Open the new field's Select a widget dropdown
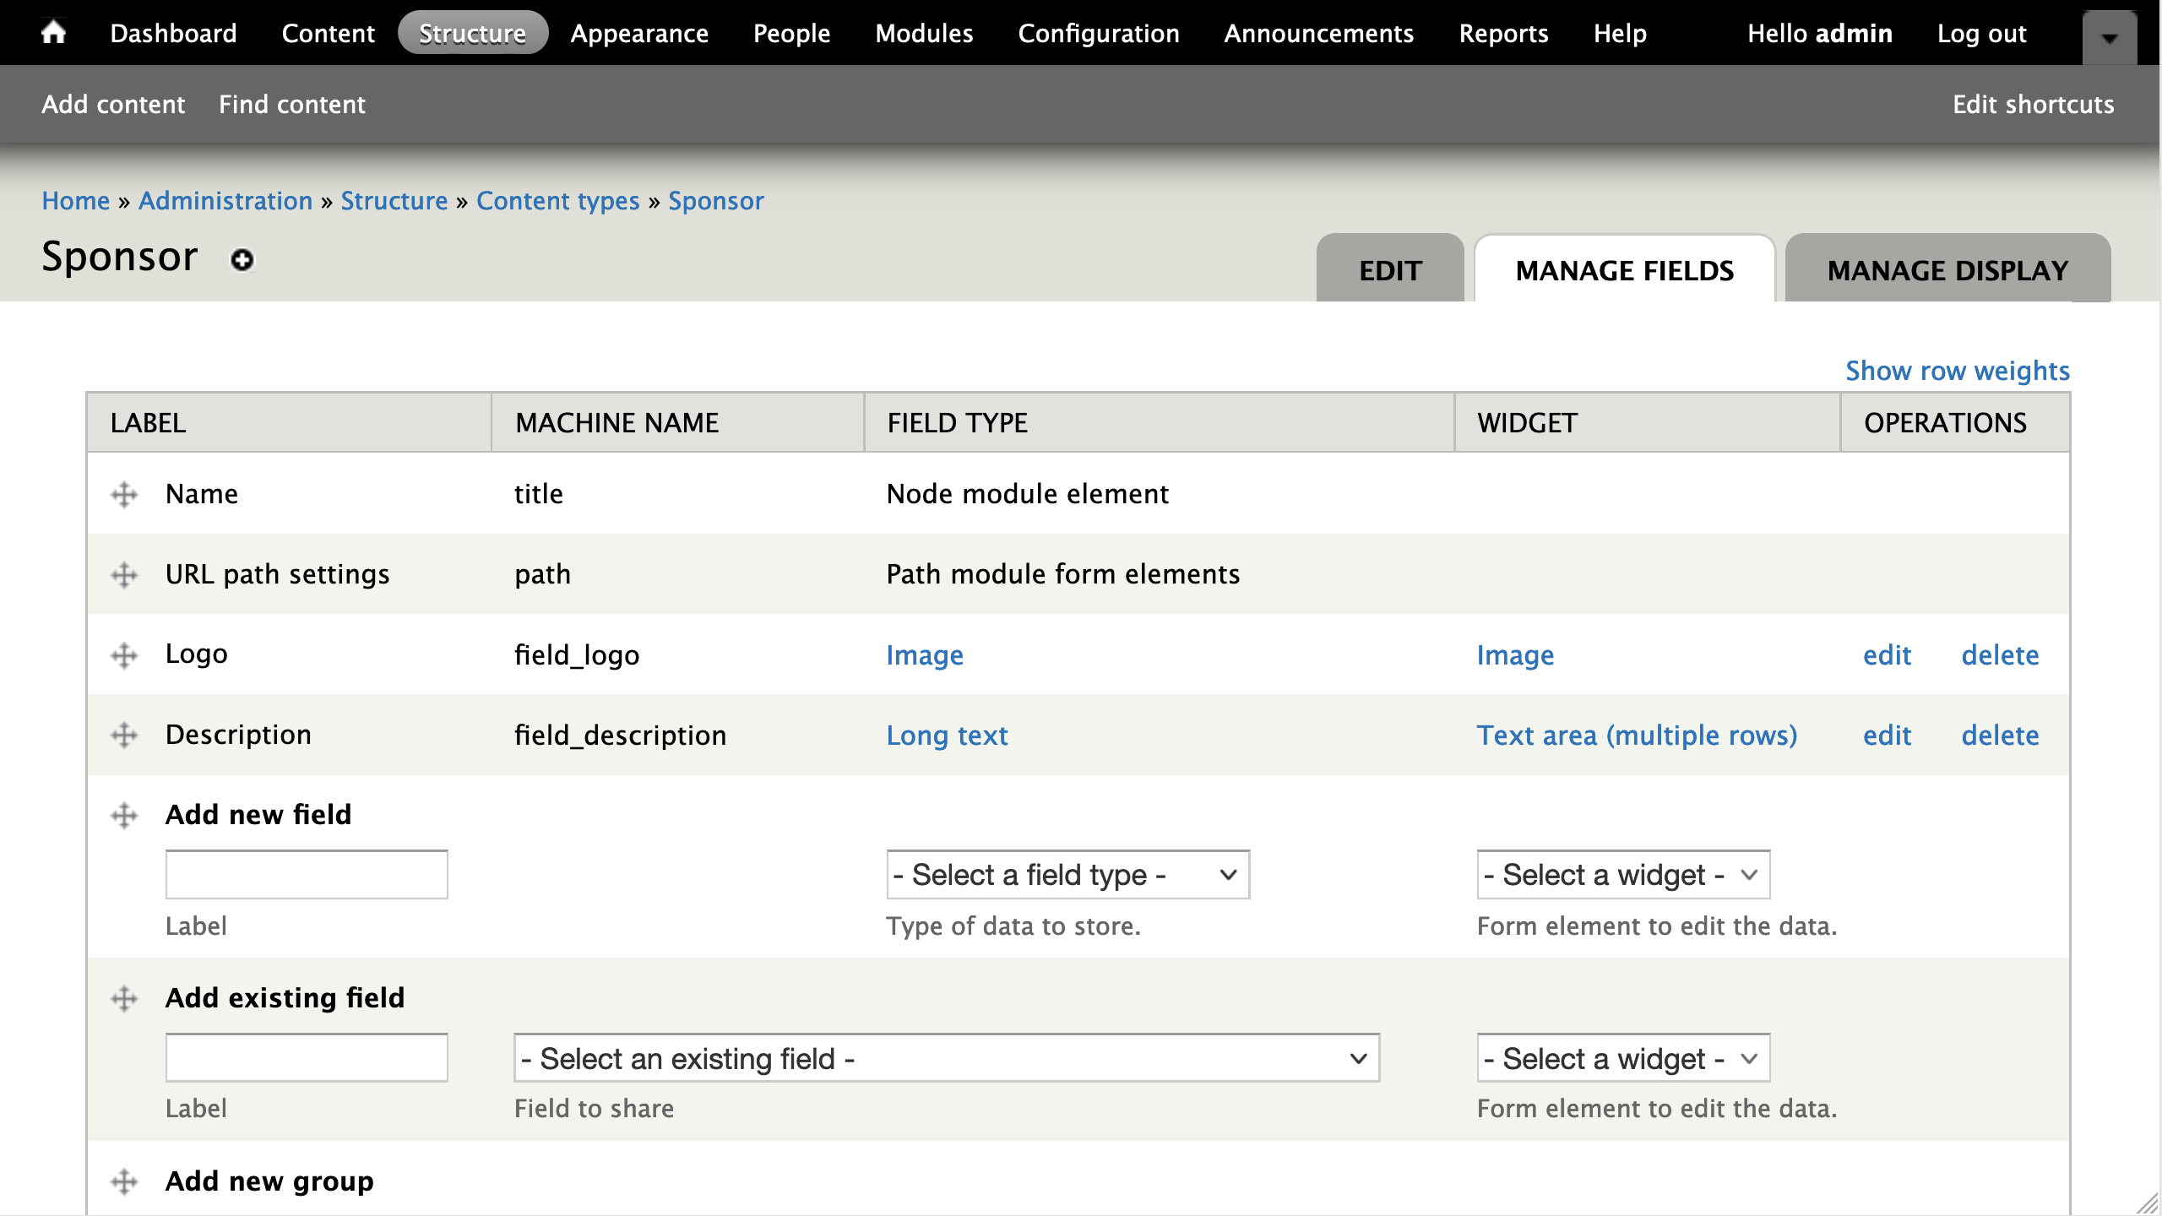Image resolution: width=2162 pixels, height=1216 pixels. pos(1622,875)
